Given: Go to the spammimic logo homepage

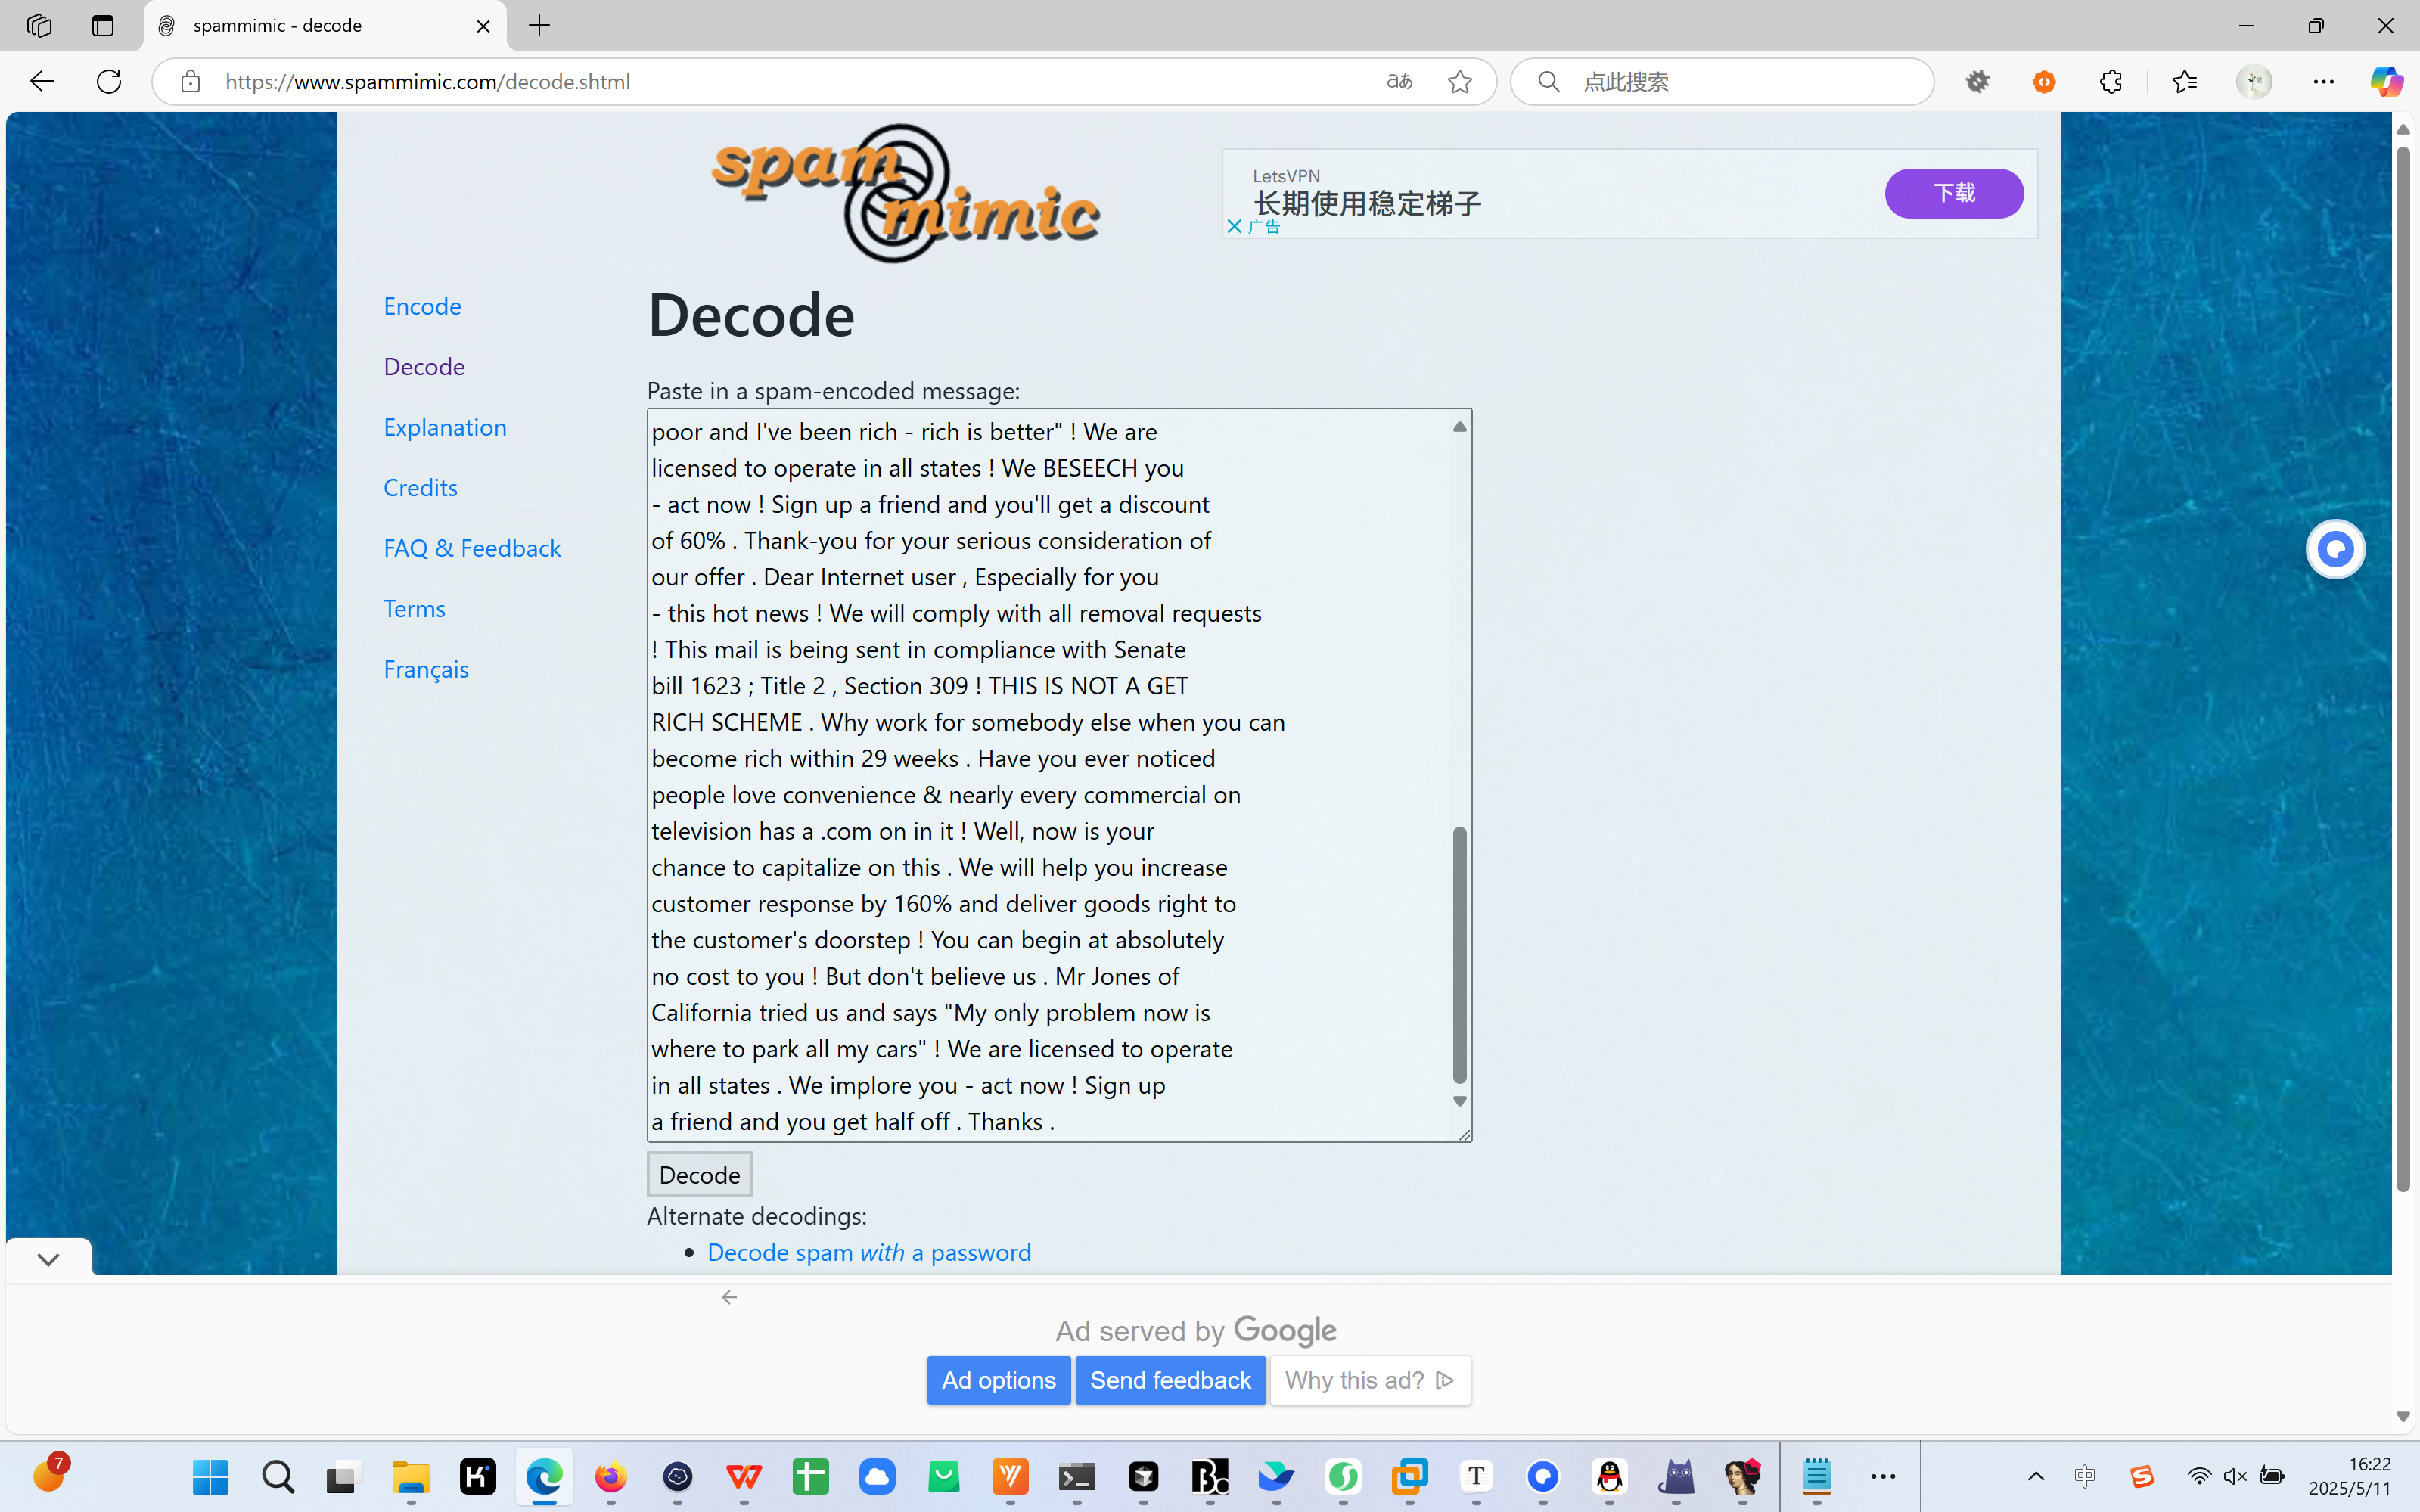Looking at the screenshot, I should 906,192.
